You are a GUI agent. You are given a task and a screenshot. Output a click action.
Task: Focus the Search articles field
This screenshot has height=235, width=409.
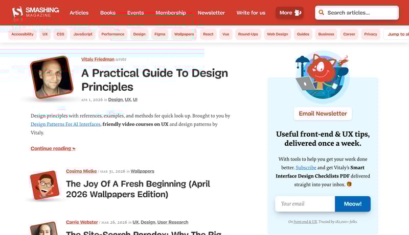[x=357, y=13]
